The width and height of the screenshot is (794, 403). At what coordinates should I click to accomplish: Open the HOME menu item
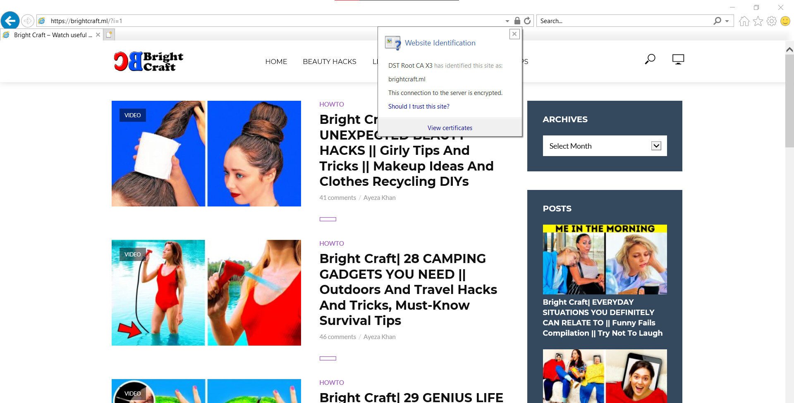coord(276,62)
